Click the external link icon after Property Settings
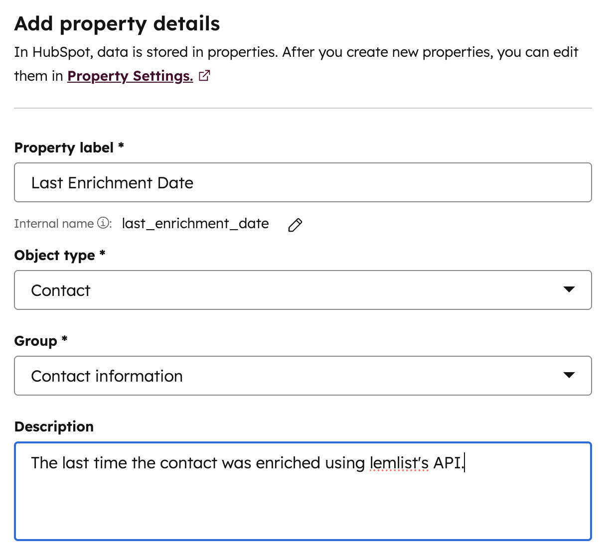Viewport: 610px width, 560px height. tap(204, 75)
